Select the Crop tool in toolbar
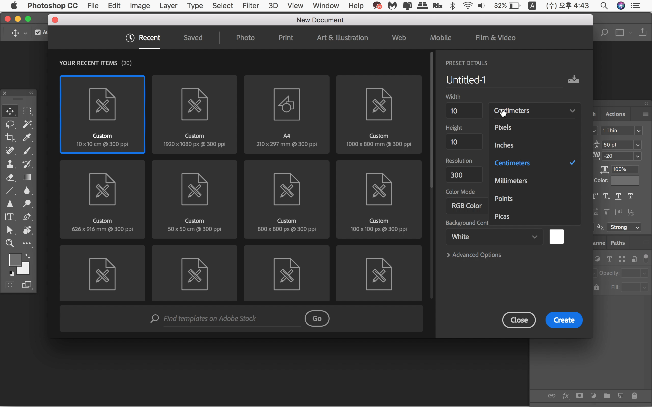This screenshot has height=407, width=652. [x=10, y=138]
